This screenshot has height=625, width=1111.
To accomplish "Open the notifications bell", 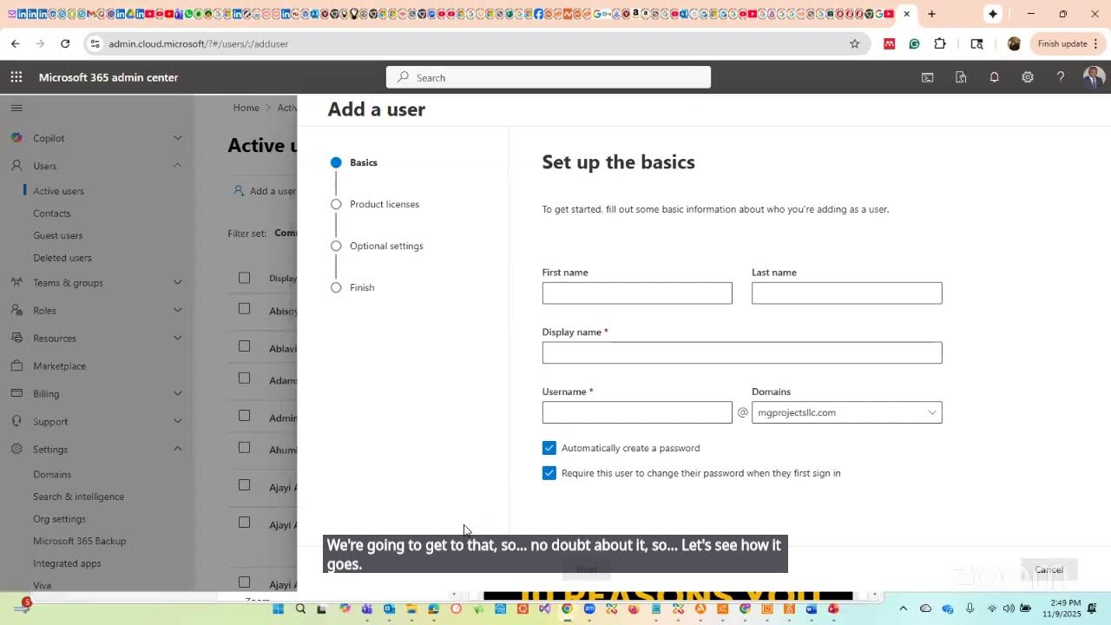I will [x=995, y=77].
